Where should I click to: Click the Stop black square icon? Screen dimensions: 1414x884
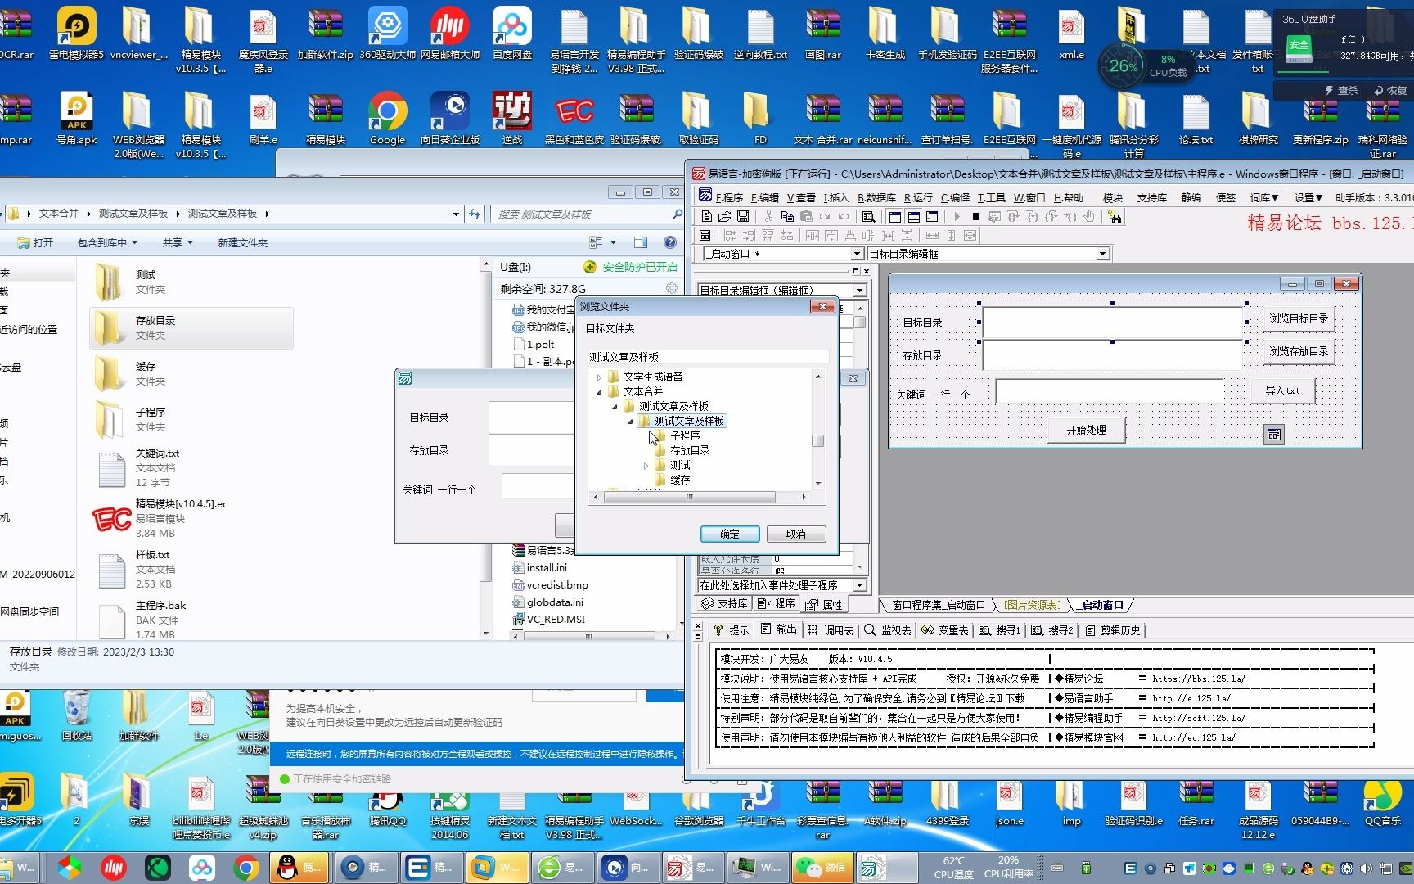975,217
